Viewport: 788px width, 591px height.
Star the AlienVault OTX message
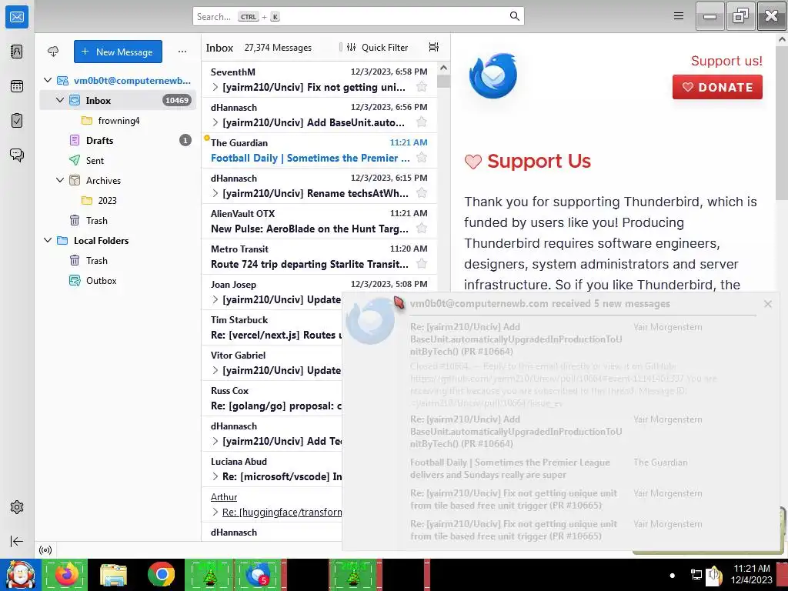[x=422, y=229]
